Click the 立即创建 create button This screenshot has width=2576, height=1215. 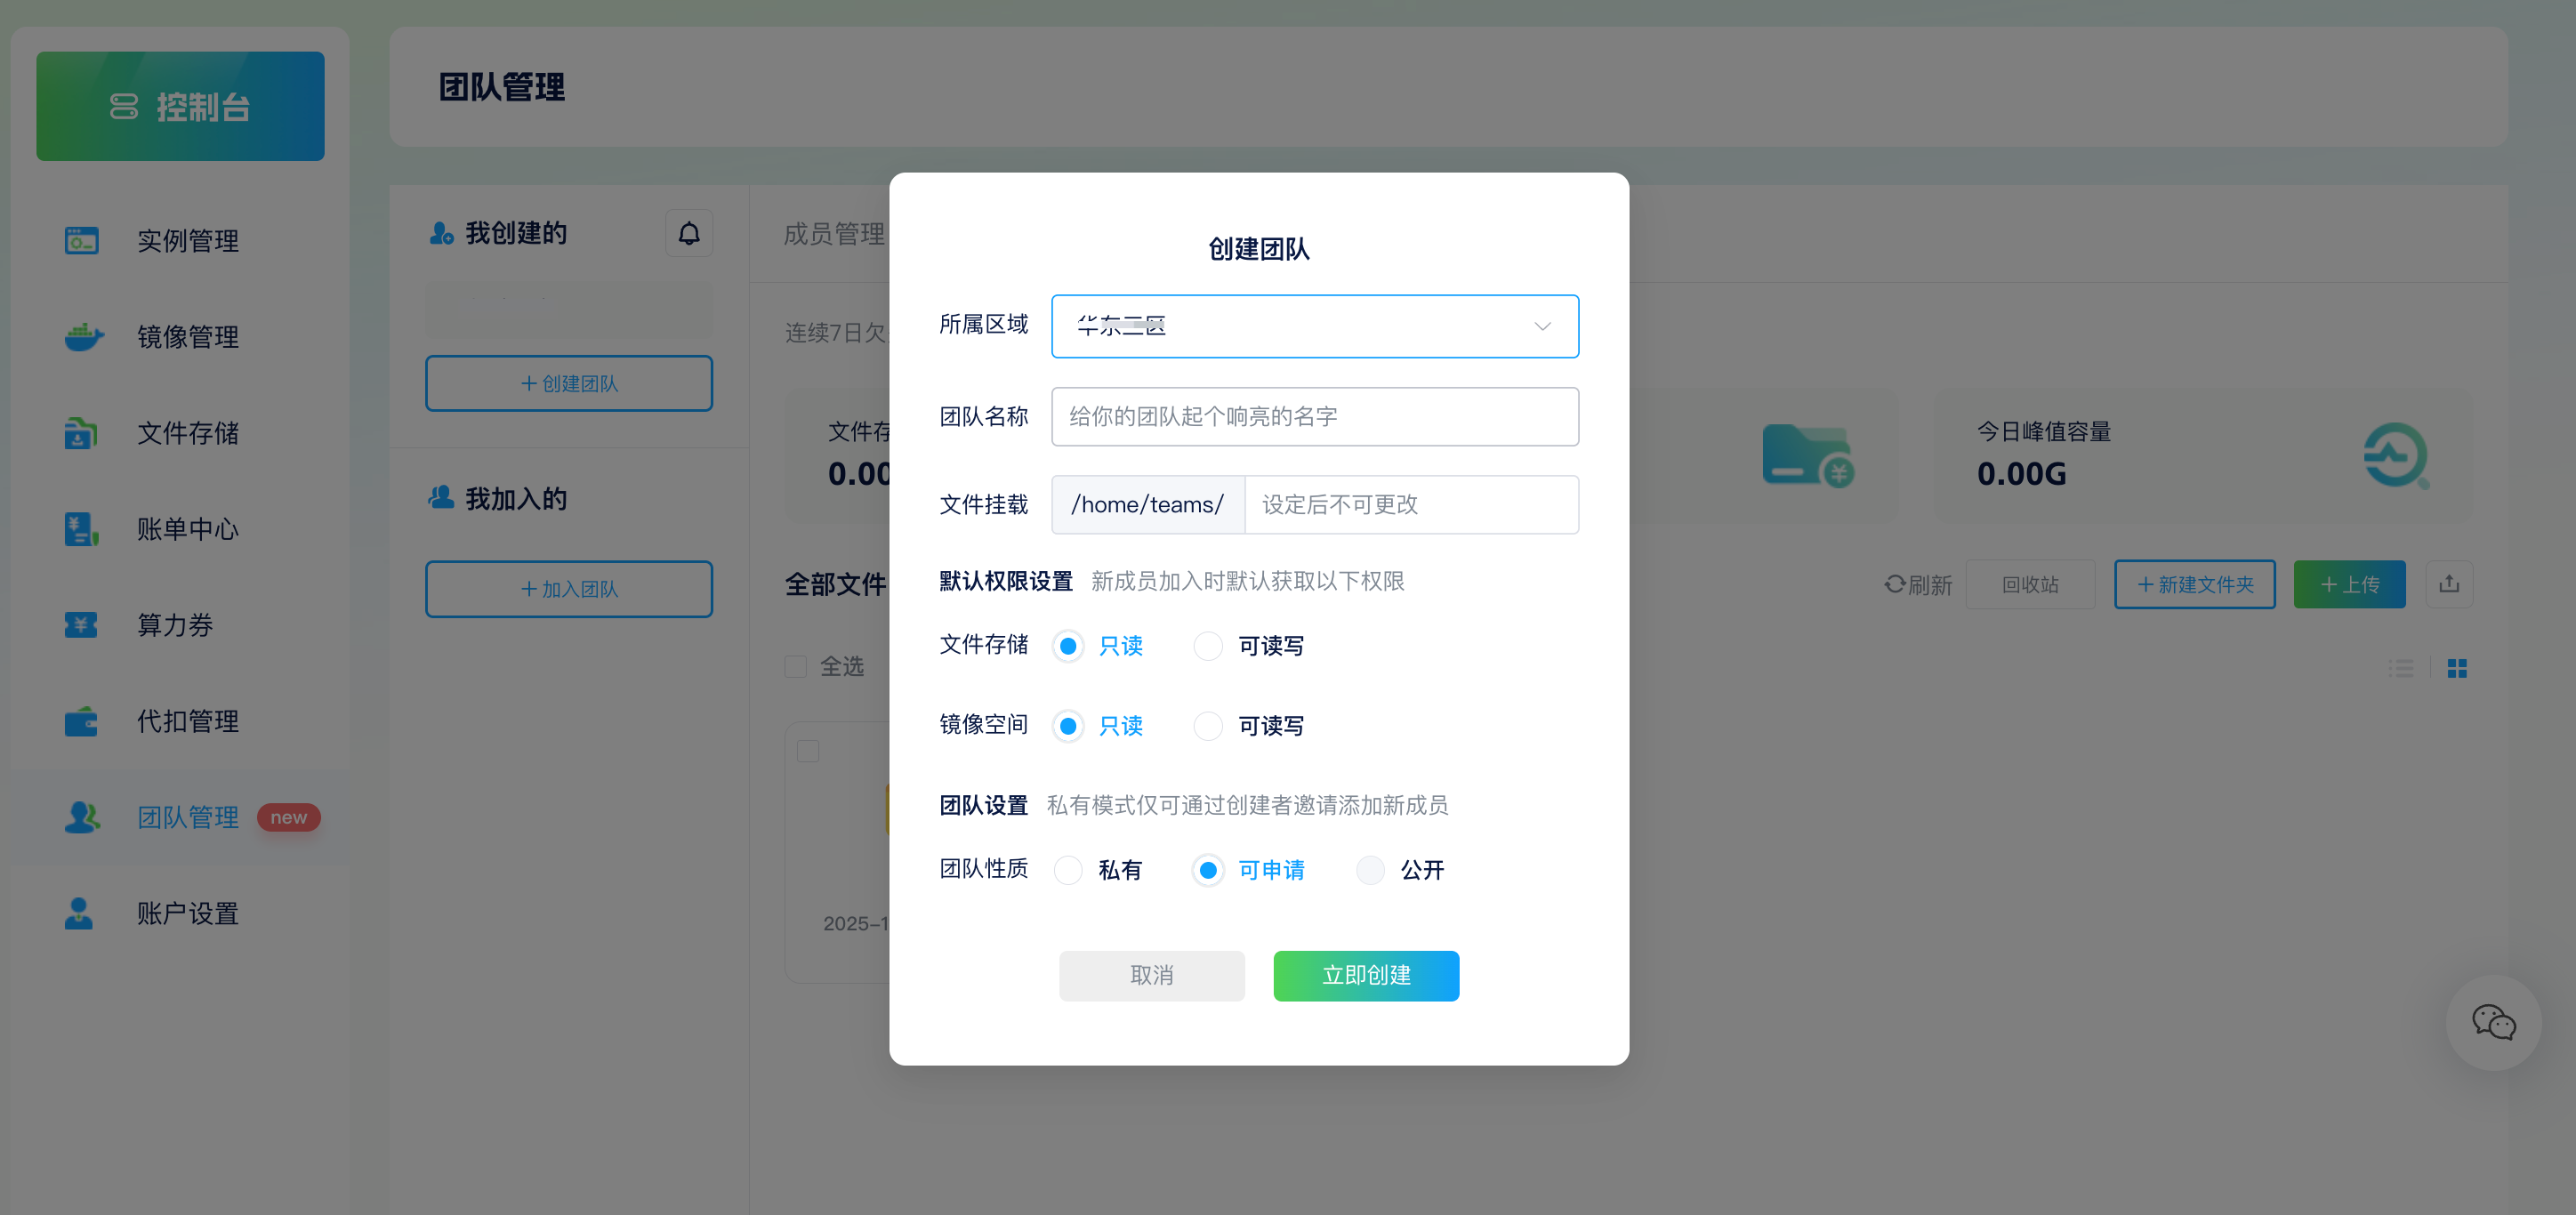pyautogui.click(x=1366, y=975)
